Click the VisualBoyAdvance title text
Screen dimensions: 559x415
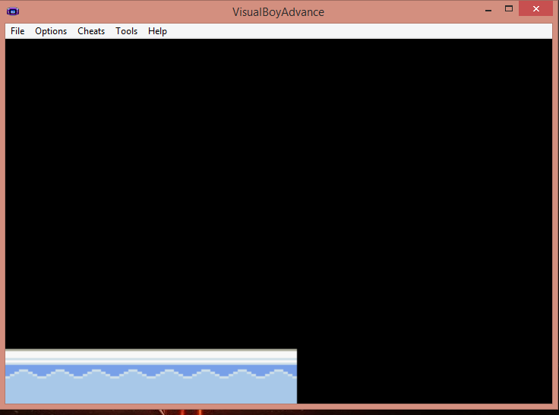[279, 12]
